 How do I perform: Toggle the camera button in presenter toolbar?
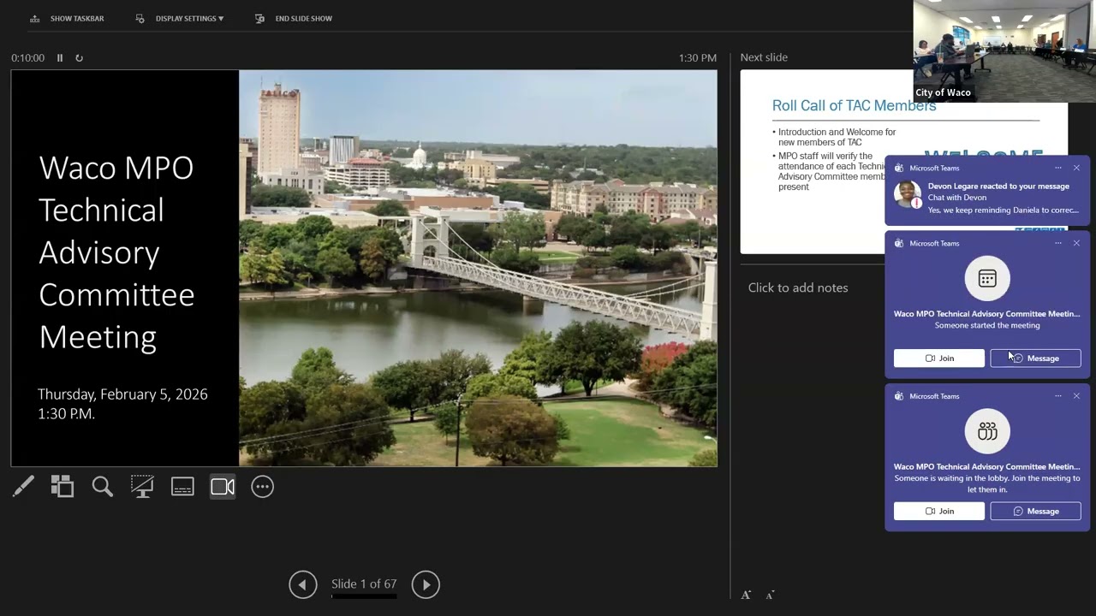coord(223,487)
